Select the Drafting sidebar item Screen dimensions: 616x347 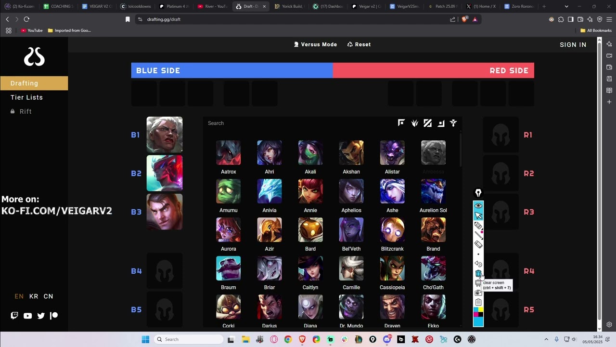[34, 83]
